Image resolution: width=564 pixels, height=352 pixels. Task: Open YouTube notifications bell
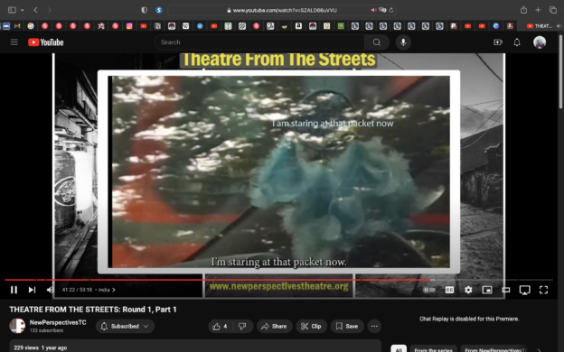pyautogui.click(x=517, y=42)
